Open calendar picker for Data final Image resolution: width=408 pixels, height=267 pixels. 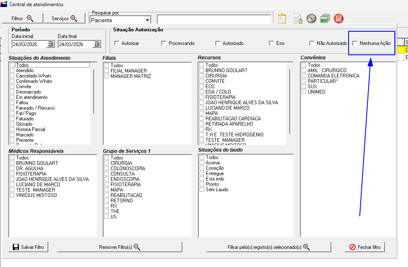(x=97, y=44)
